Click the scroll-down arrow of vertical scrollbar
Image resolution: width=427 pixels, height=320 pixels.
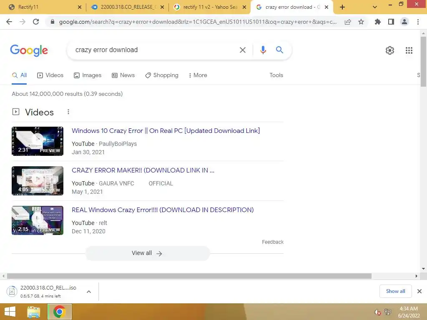[x=423, y=269]
